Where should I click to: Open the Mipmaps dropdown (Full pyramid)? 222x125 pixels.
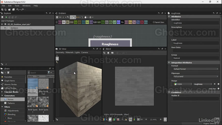[196, 77]
